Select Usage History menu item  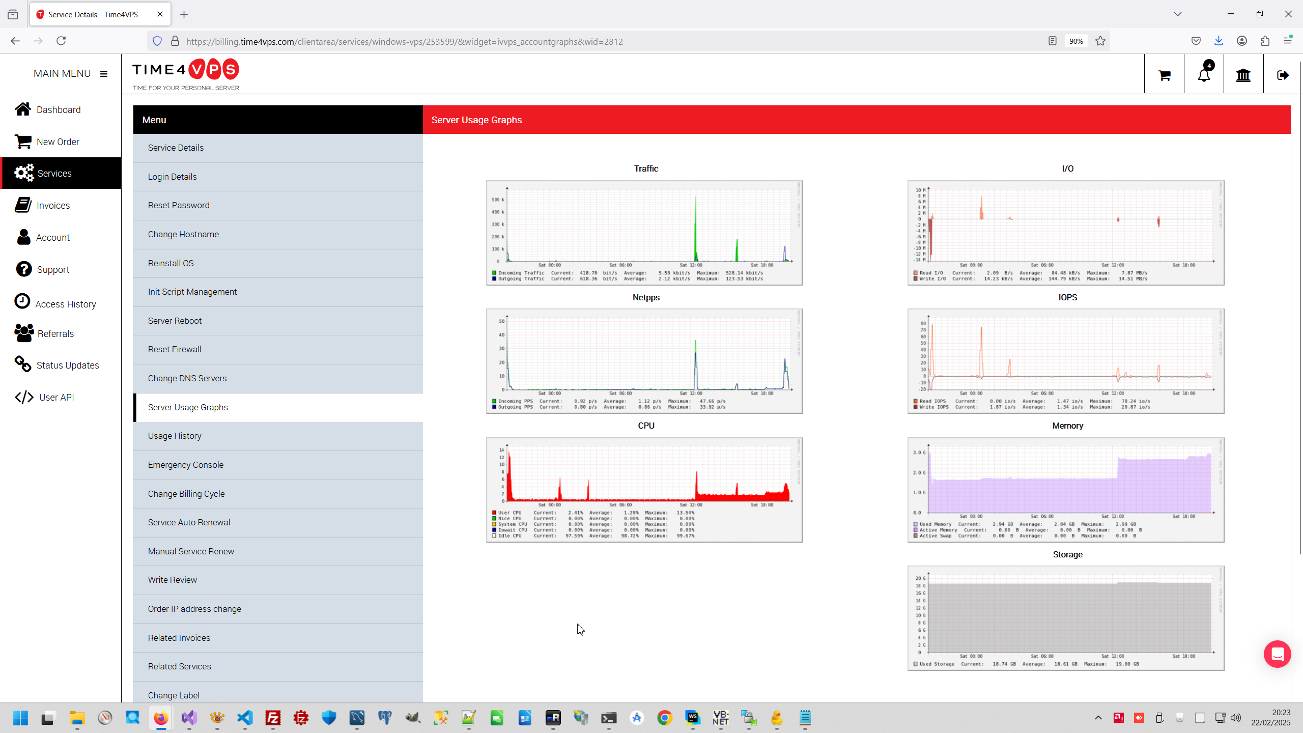(175, 436)
